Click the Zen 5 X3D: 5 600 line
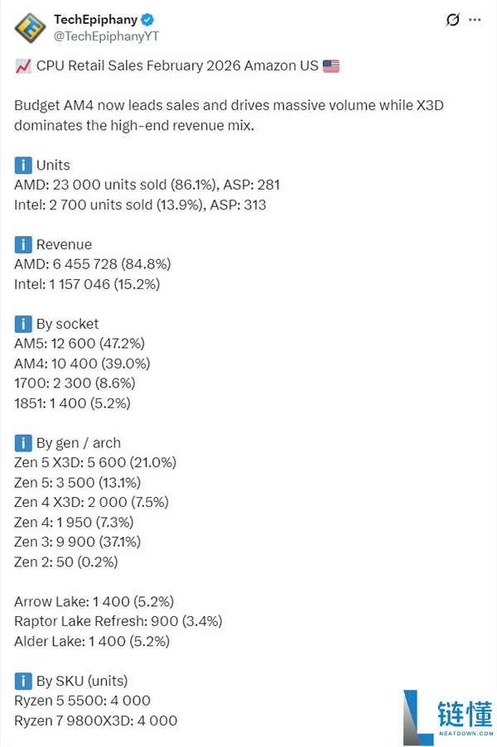This screenshot has width=497, height=747. (x=95, y=463)
